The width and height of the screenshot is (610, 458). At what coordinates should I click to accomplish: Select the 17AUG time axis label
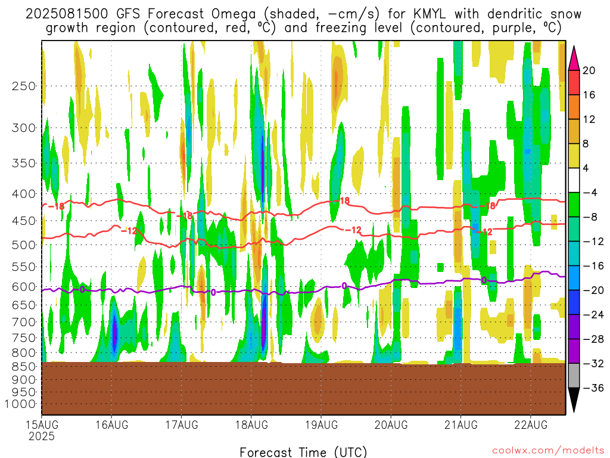pyautogui.click(x=181, y=425)
